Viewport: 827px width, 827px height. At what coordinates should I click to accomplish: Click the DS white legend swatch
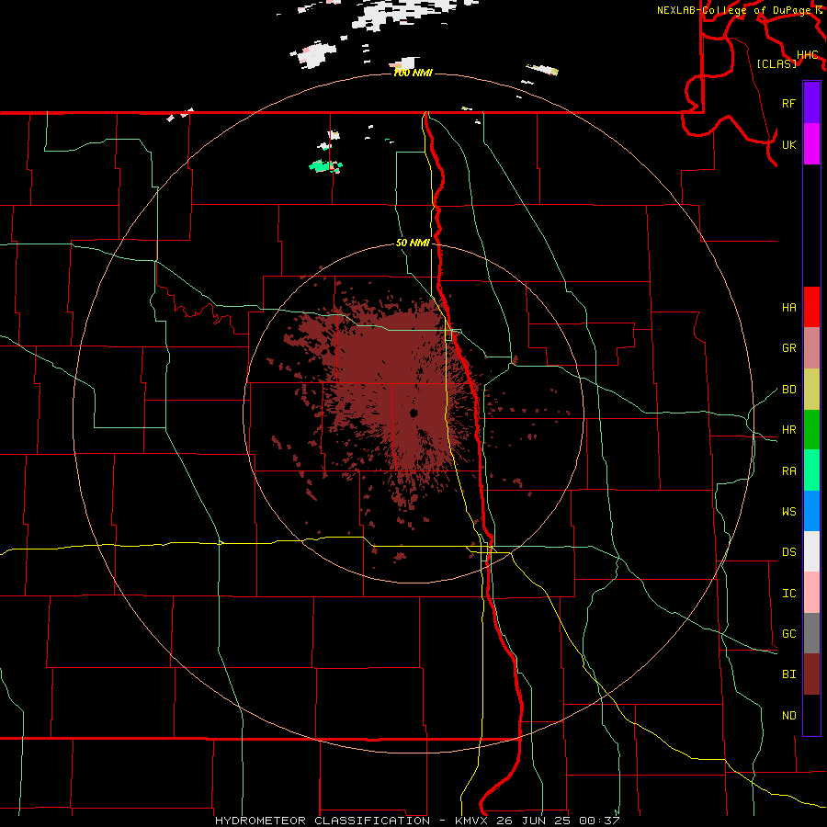[811, 551]
